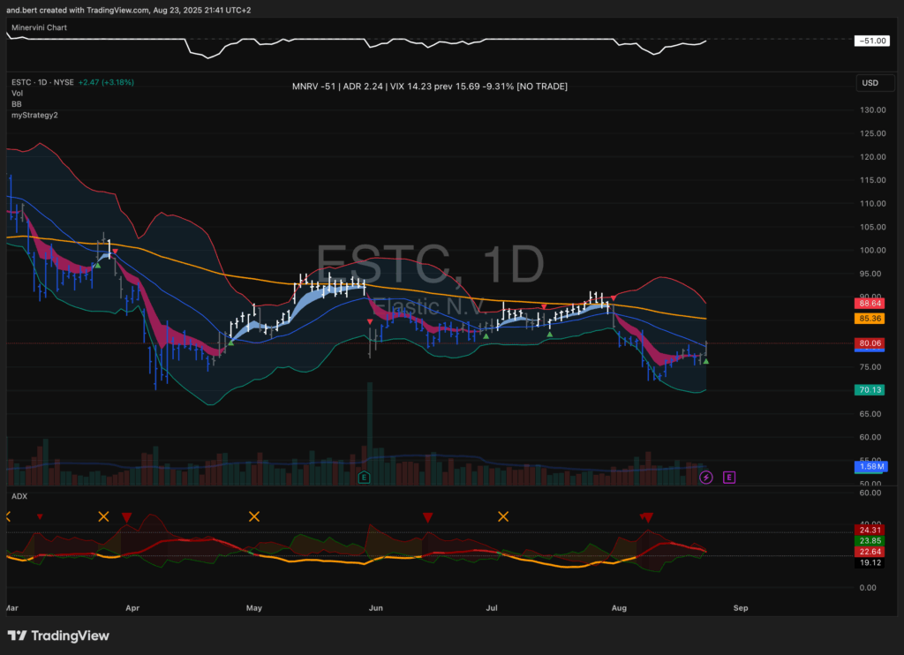Click the green earnings E icon

364,478
